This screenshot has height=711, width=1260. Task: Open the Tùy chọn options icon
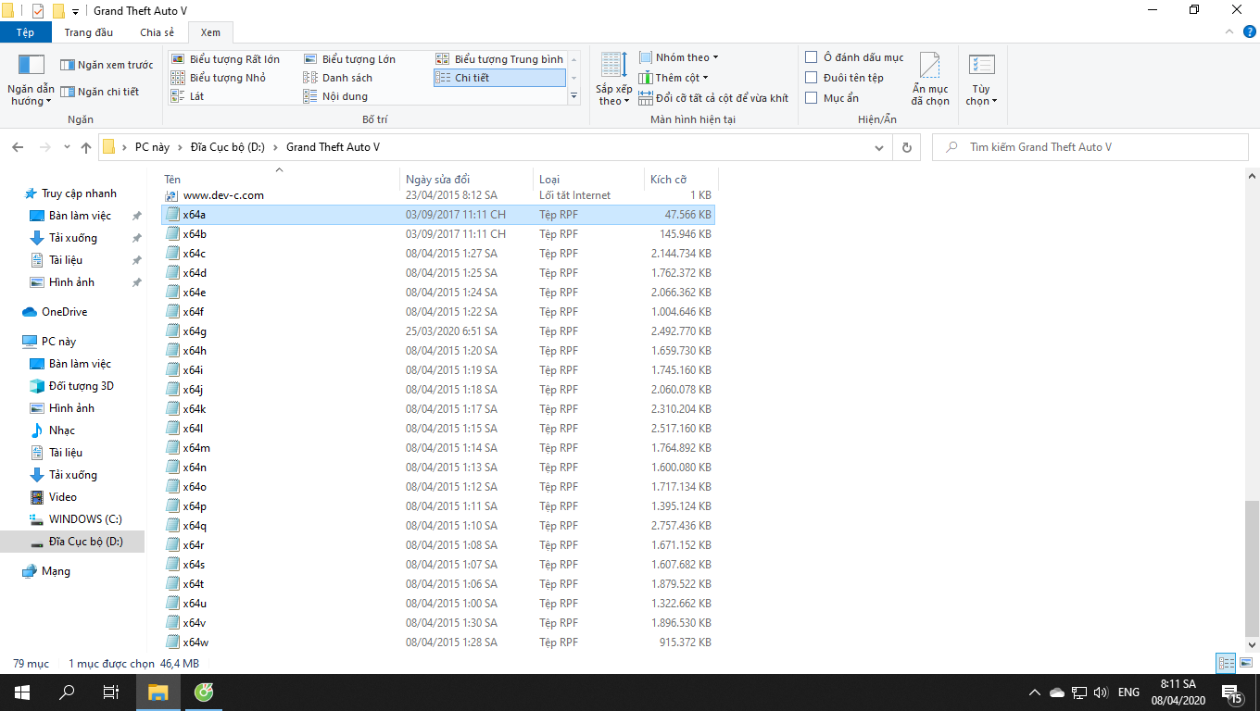981,66
